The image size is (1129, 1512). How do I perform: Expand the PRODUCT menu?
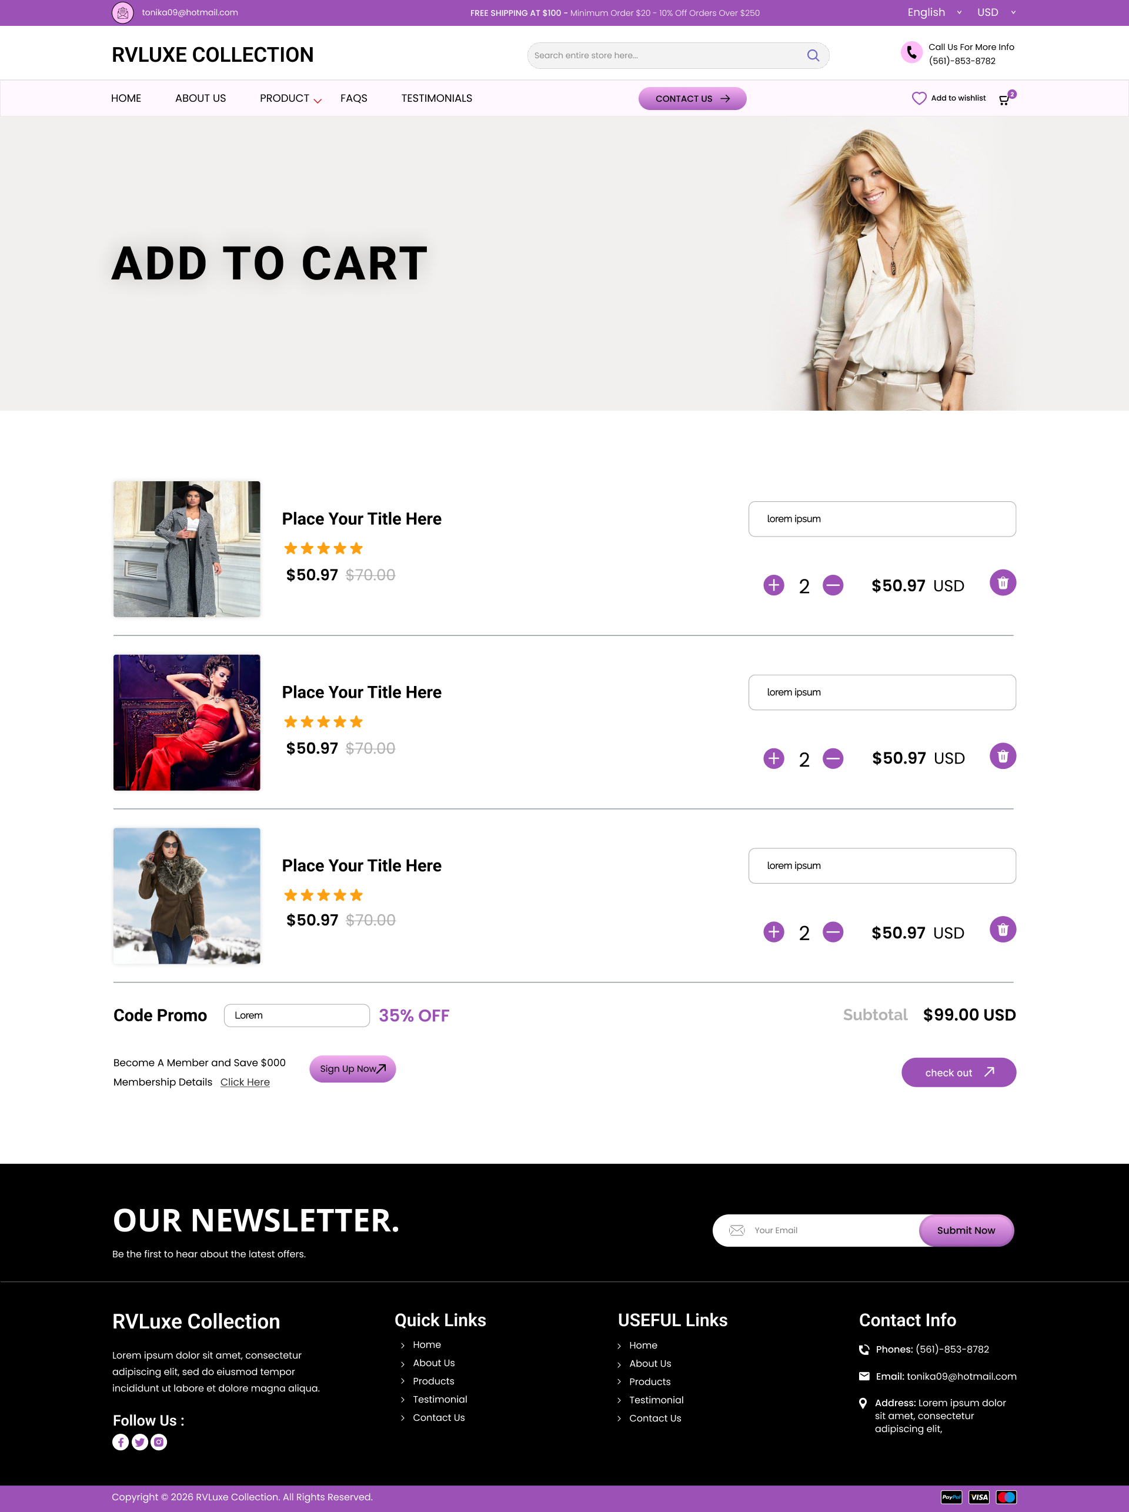(290, 98)
